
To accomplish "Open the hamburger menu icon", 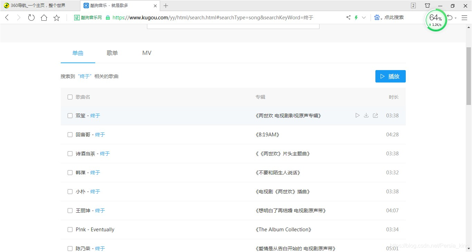I will 464,17.
